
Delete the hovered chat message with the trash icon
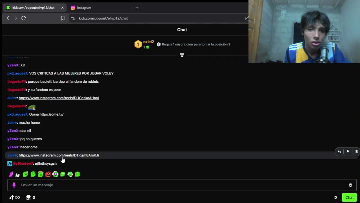tap(356, 152)
